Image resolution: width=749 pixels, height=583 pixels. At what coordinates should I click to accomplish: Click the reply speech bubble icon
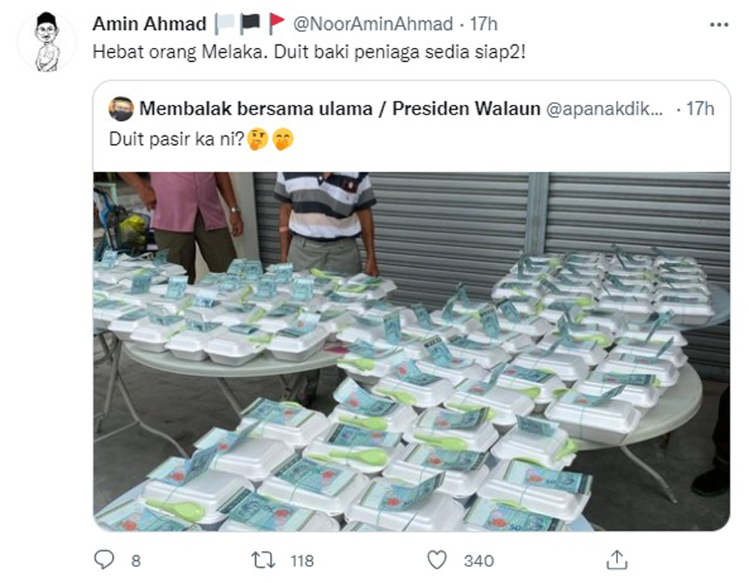104,559
